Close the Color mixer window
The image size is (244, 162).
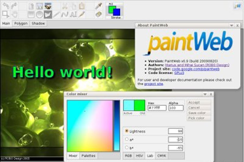[x=211, y=94]
